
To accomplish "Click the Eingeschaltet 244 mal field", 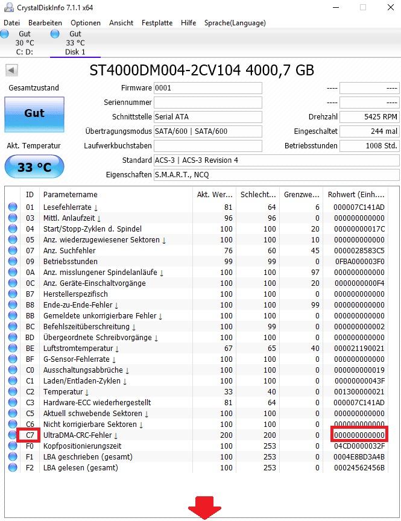I will [x=370, y=131].
